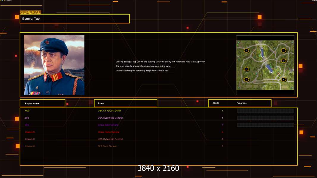Select start position marker 2 on the map
This screenshot has height=178, width=317.
[x=247, y=69]
